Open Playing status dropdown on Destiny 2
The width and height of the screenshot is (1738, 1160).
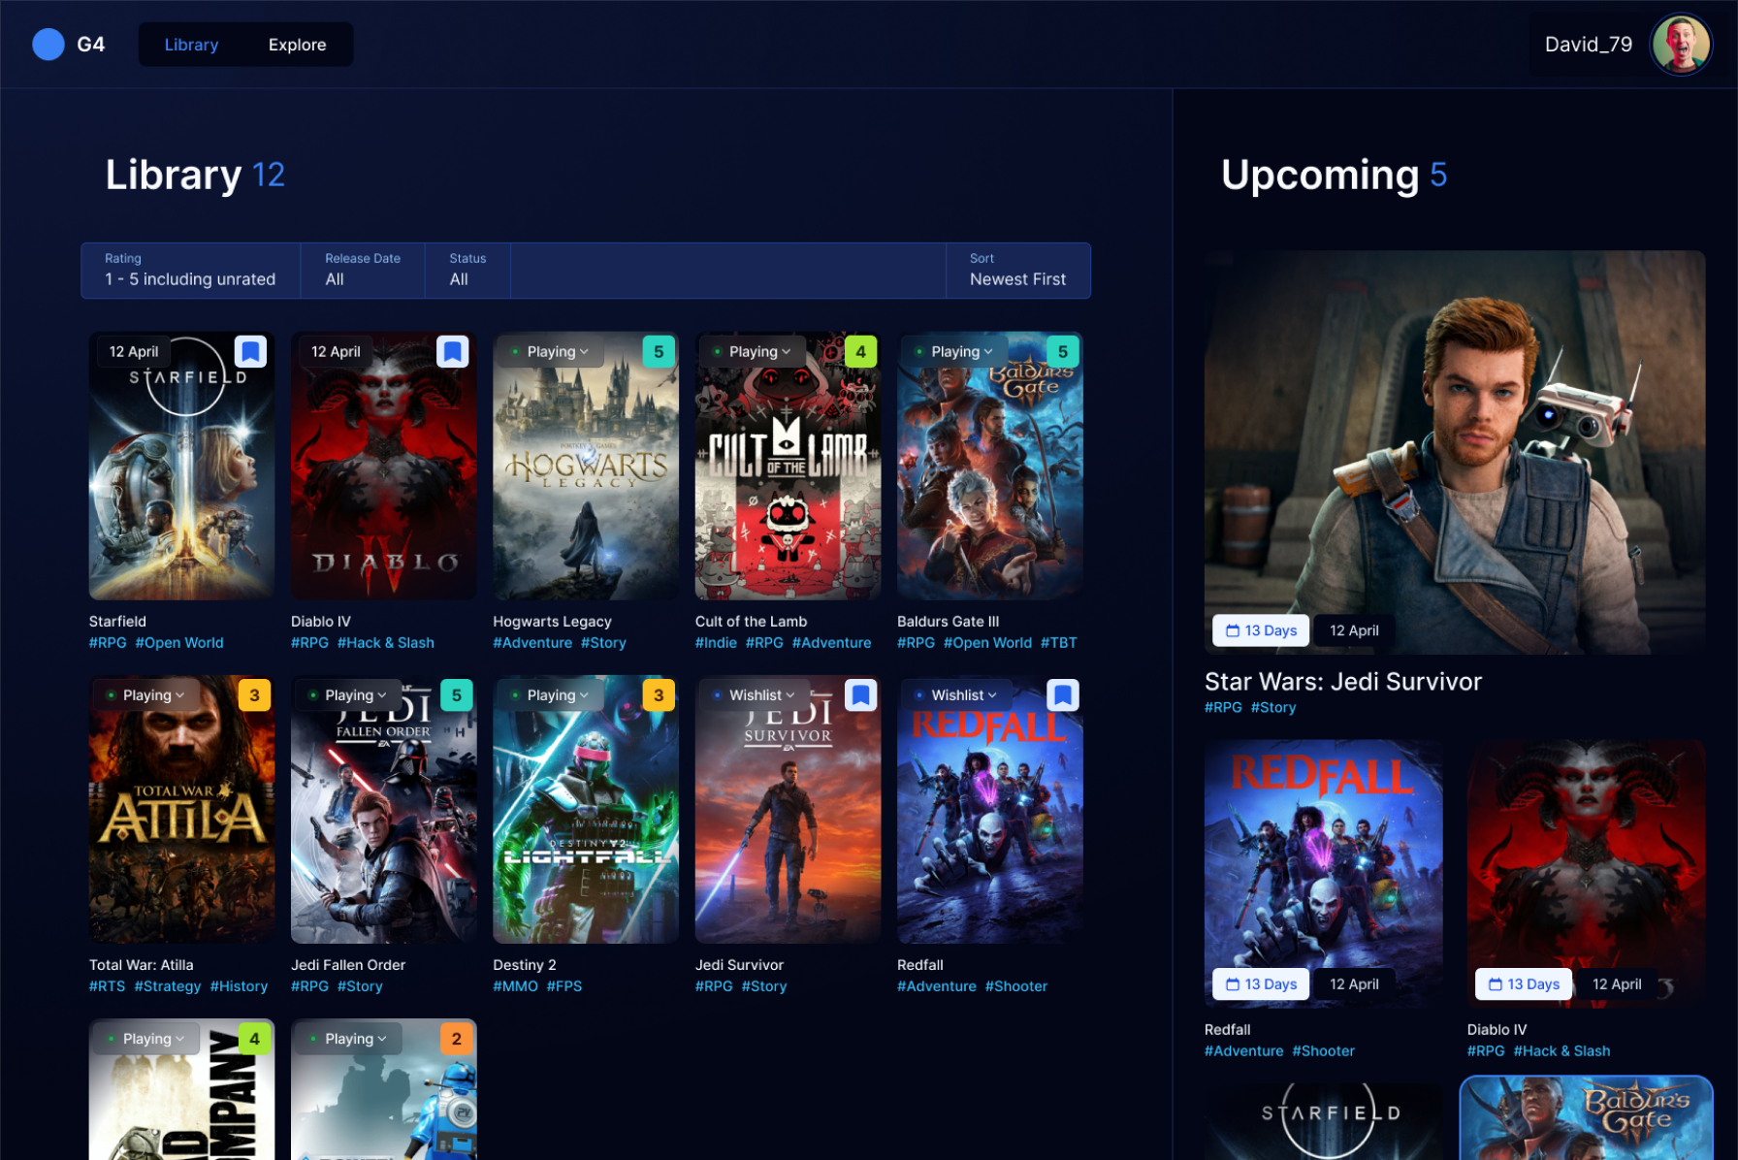point(550,694)
